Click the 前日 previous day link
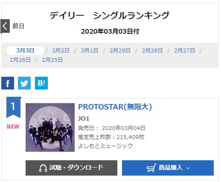 18,26
